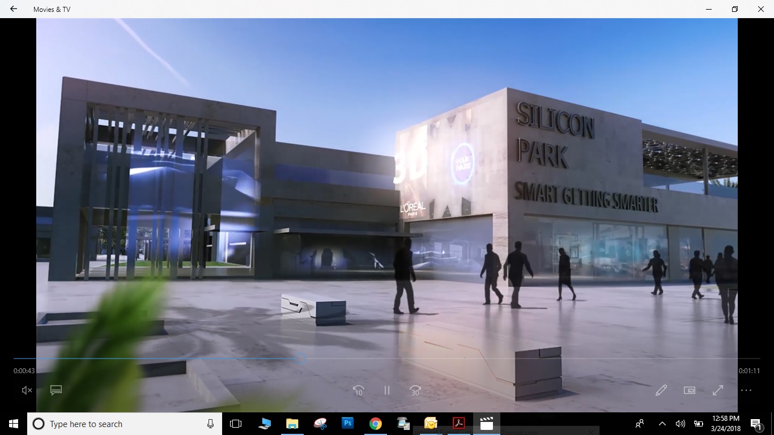Check the battery status icon
774x435 pixels.
pos(699,424)
